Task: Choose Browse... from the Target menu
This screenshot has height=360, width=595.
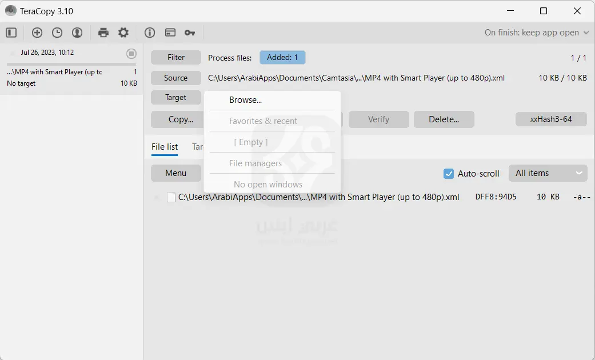Action: (x=245, y=100)
